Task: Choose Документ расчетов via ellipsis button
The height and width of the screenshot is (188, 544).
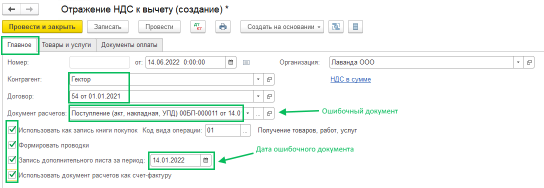Action: (258, 113)
